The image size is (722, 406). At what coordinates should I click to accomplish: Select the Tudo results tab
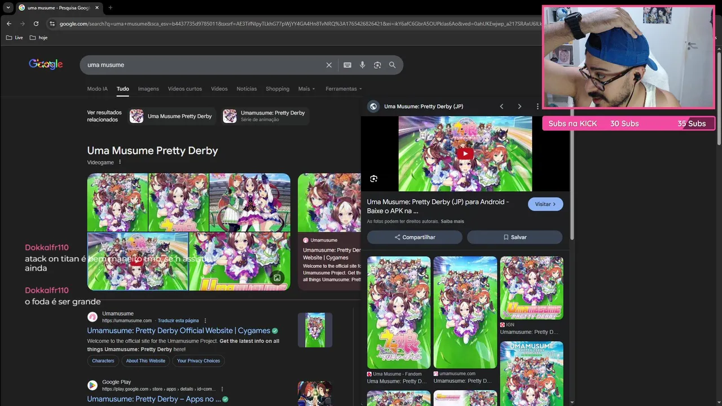pos(123,89)
